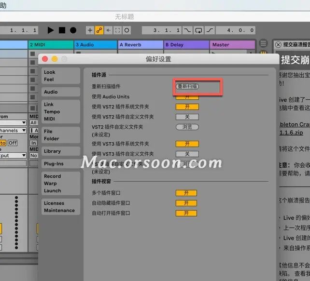310x281 pixels.
Task: Toggle the Punch-In switch icon
Action: click(187, 30)
